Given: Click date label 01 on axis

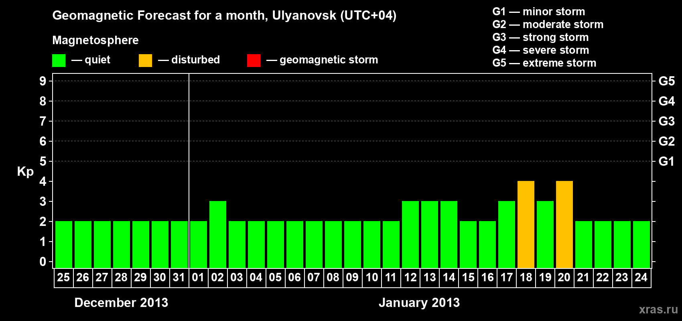Looking at the screenshot, I should [x=198, y=277].
